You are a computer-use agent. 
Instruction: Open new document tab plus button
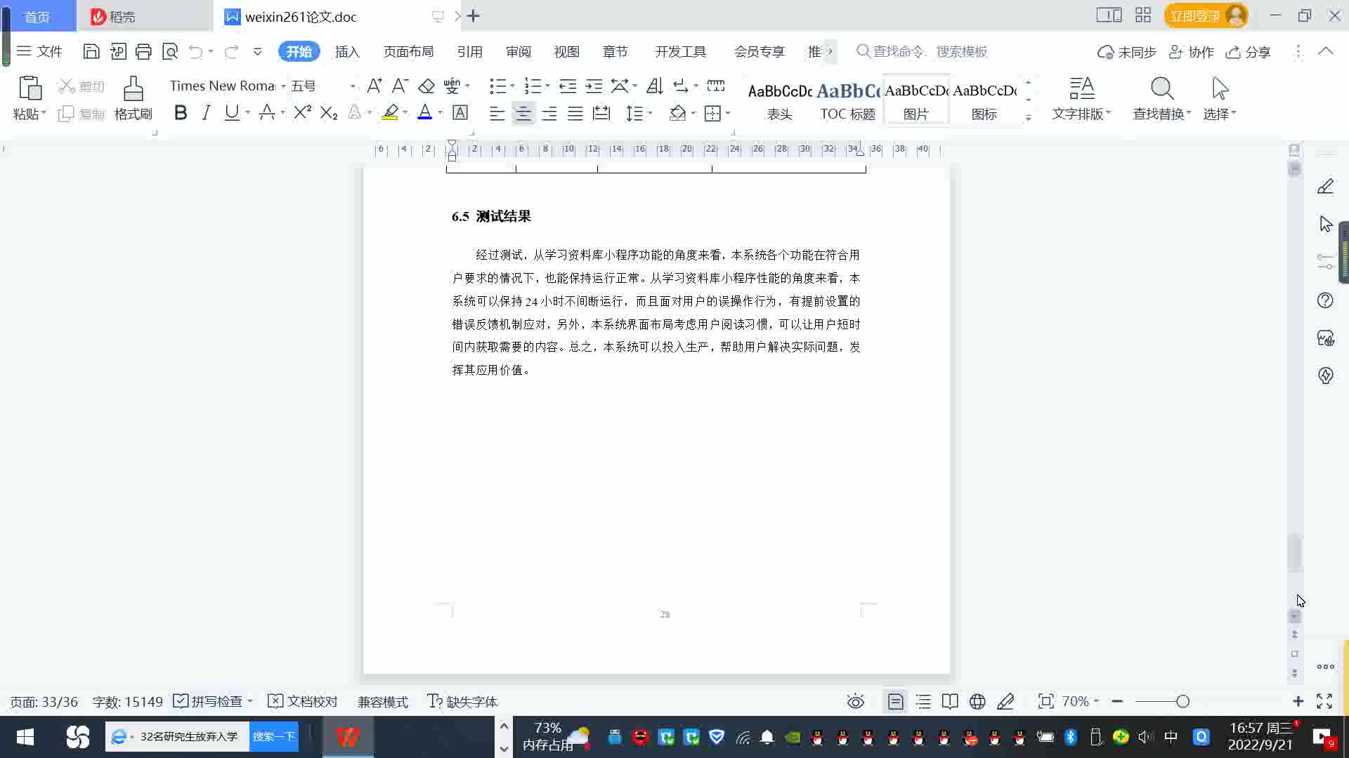pos(474,15)
